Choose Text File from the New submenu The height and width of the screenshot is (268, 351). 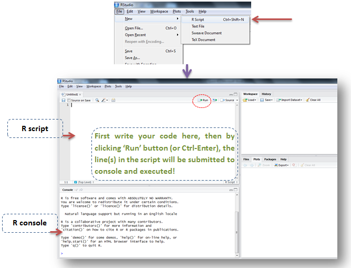[215, 26]
